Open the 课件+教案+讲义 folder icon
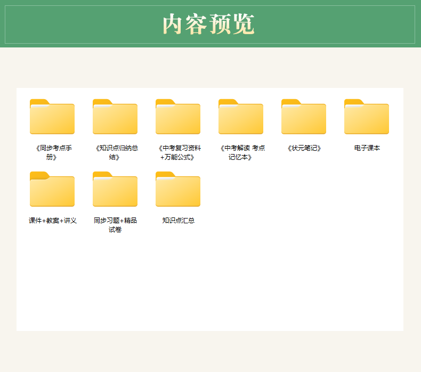Image resolution: width=421 pixels, height=372 pixels. point(52,189)
